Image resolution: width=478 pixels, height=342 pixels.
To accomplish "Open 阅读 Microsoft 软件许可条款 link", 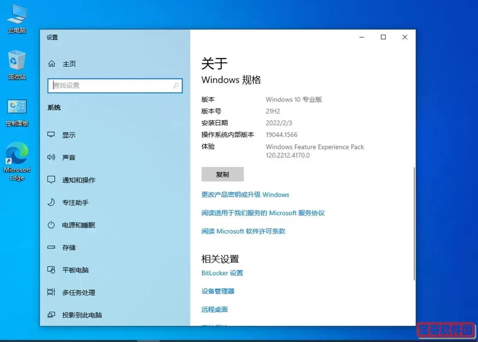I will point(243,231).
